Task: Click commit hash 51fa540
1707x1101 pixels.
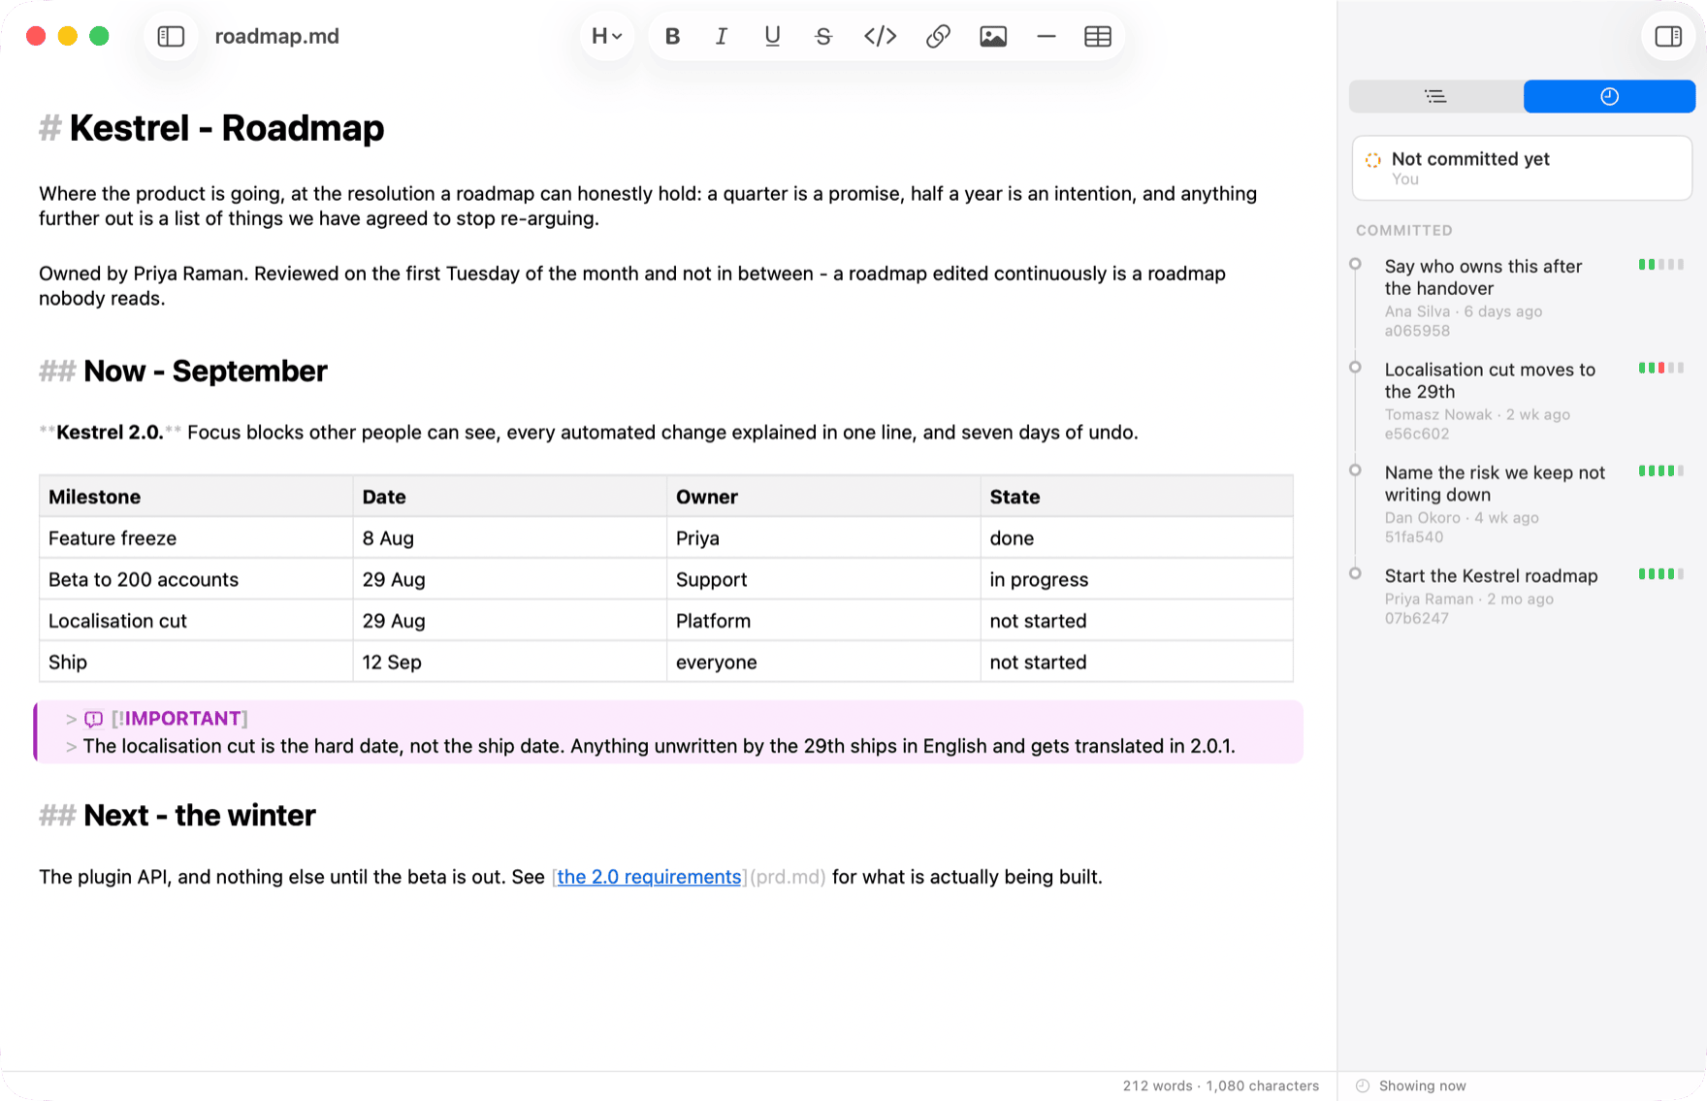Action: click(1414, 537)
